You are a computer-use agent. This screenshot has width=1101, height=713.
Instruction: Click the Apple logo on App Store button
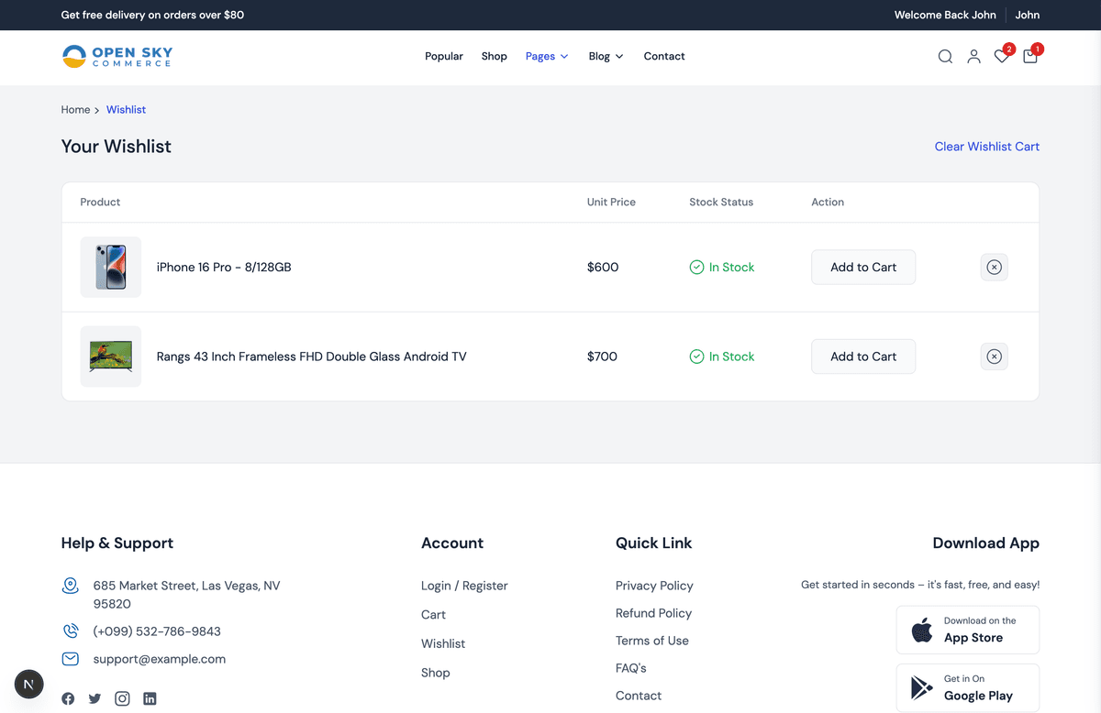pos(922,630)
